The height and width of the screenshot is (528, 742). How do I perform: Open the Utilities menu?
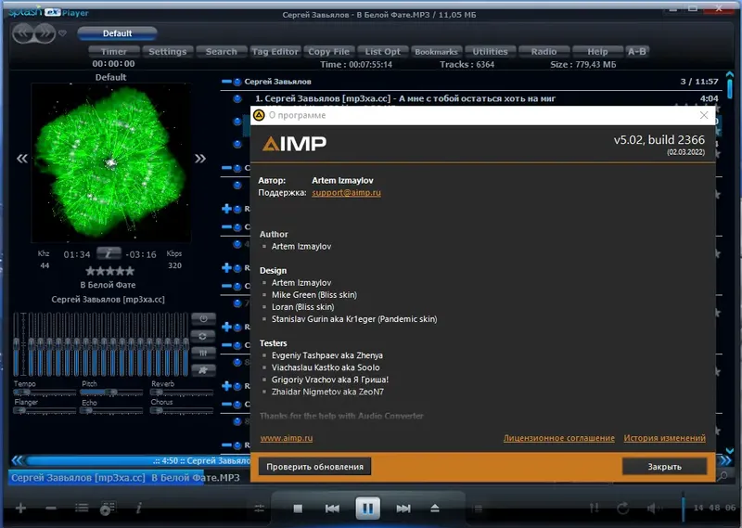point(490,52)
